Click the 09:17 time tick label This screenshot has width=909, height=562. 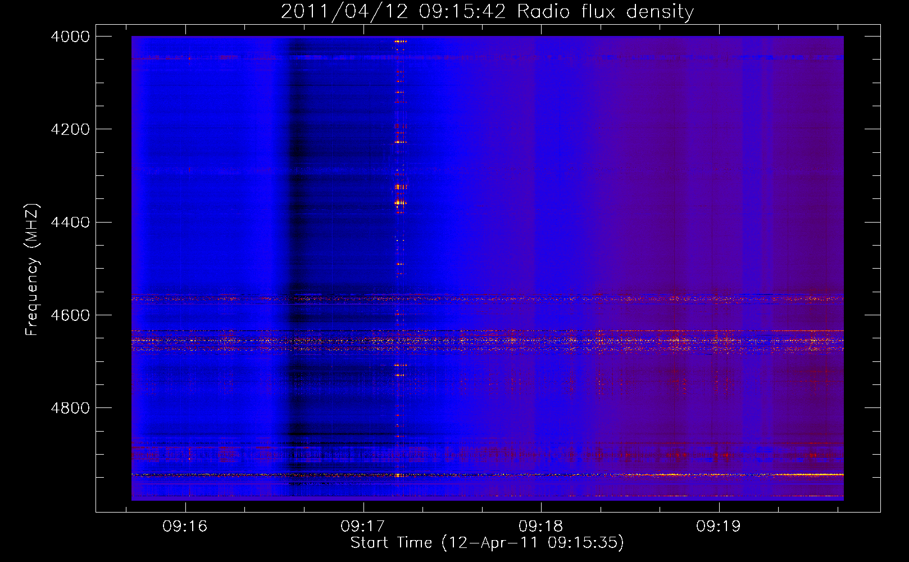coord(363,526)
